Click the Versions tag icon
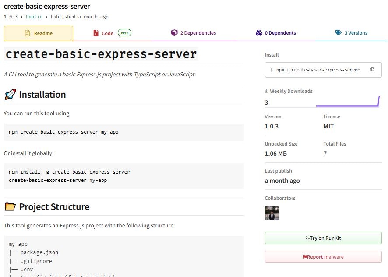388x277 pixels. click(338, 33)
